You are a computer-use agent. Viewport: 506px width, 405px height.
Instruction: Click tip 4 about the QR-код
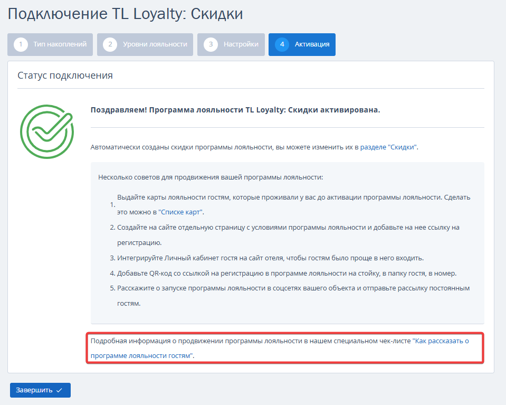tap(283, 273)
